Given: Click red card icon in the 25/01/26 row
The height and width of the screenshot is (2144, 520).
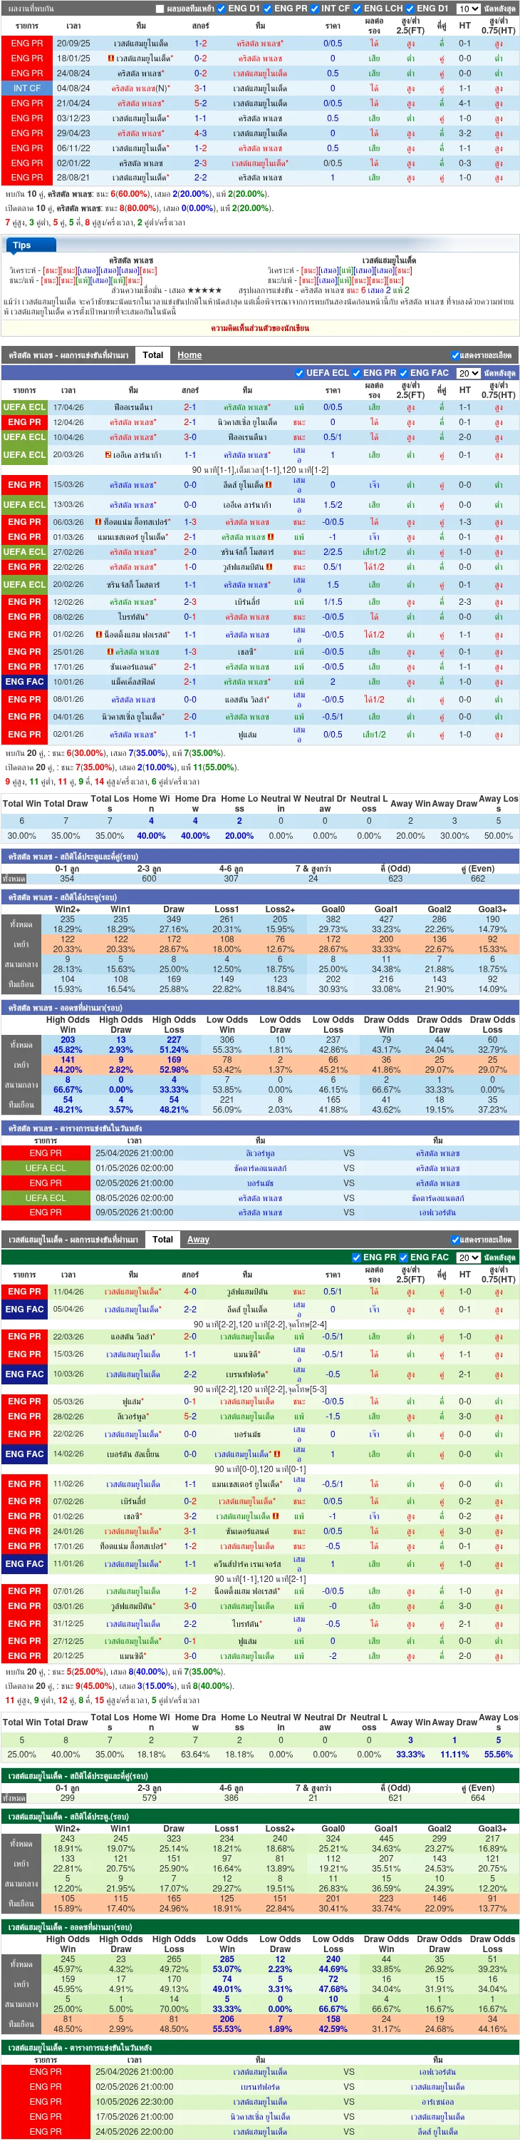Looking at the screenshot, I should [110, 652].
